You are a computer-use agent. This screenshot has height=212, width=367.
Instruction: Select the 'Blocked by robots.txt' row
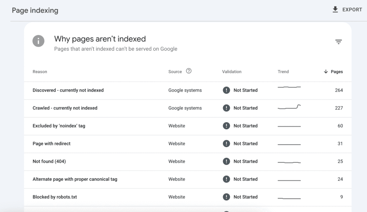[x=55, y=197]
